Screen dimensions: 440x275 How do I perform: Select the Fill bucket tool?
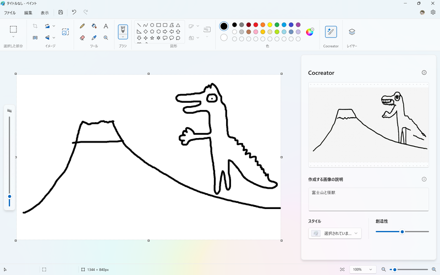[94, 26]
